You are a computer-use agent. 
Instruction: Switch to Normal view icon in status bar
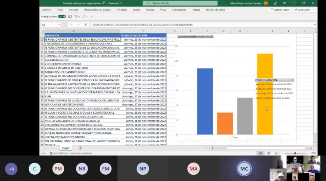click(260, 153)
